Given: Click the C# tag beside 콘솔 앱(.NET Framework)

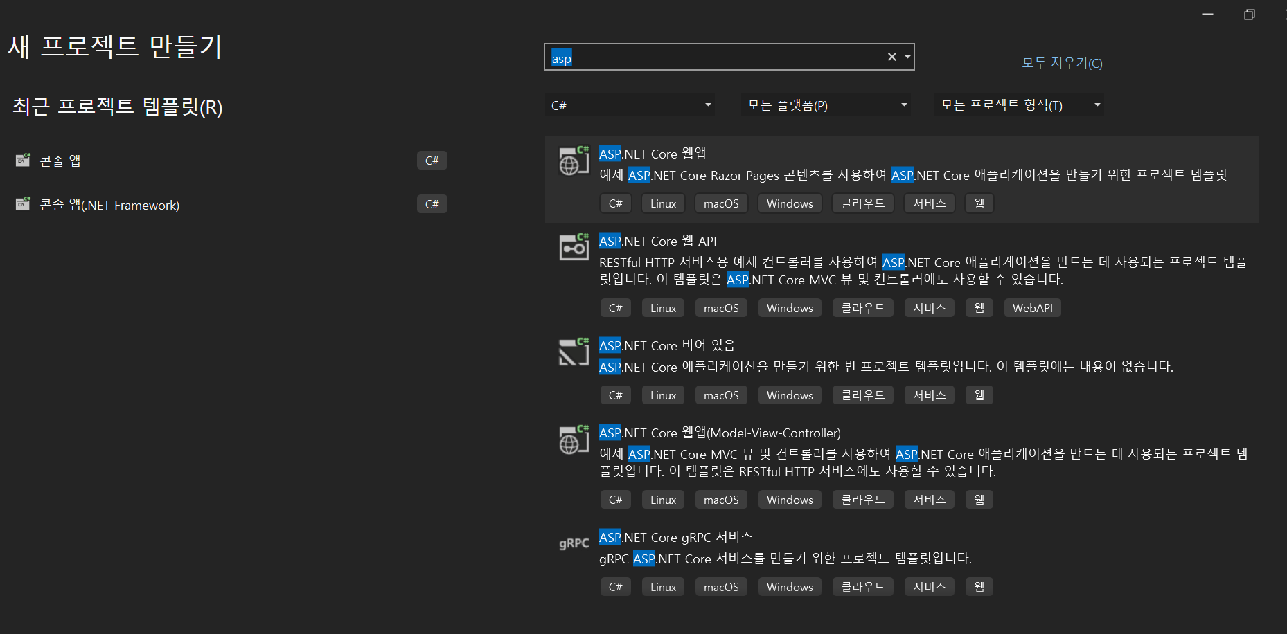Looking at the screenshot, I should (x=432, y=204).
